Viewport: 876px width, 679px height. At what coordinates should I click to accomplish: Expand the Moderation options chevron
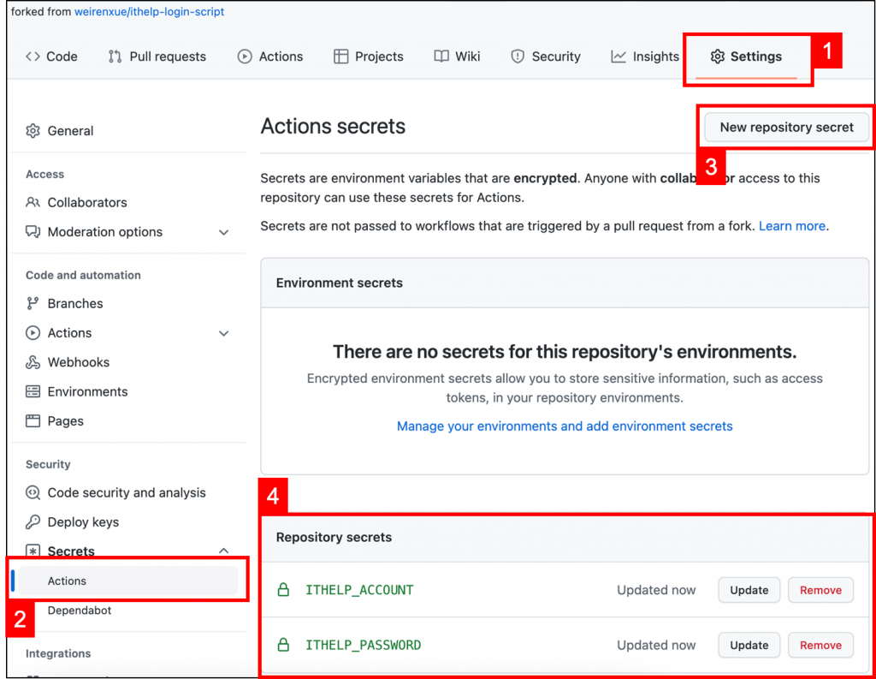[x=224, y=232]
